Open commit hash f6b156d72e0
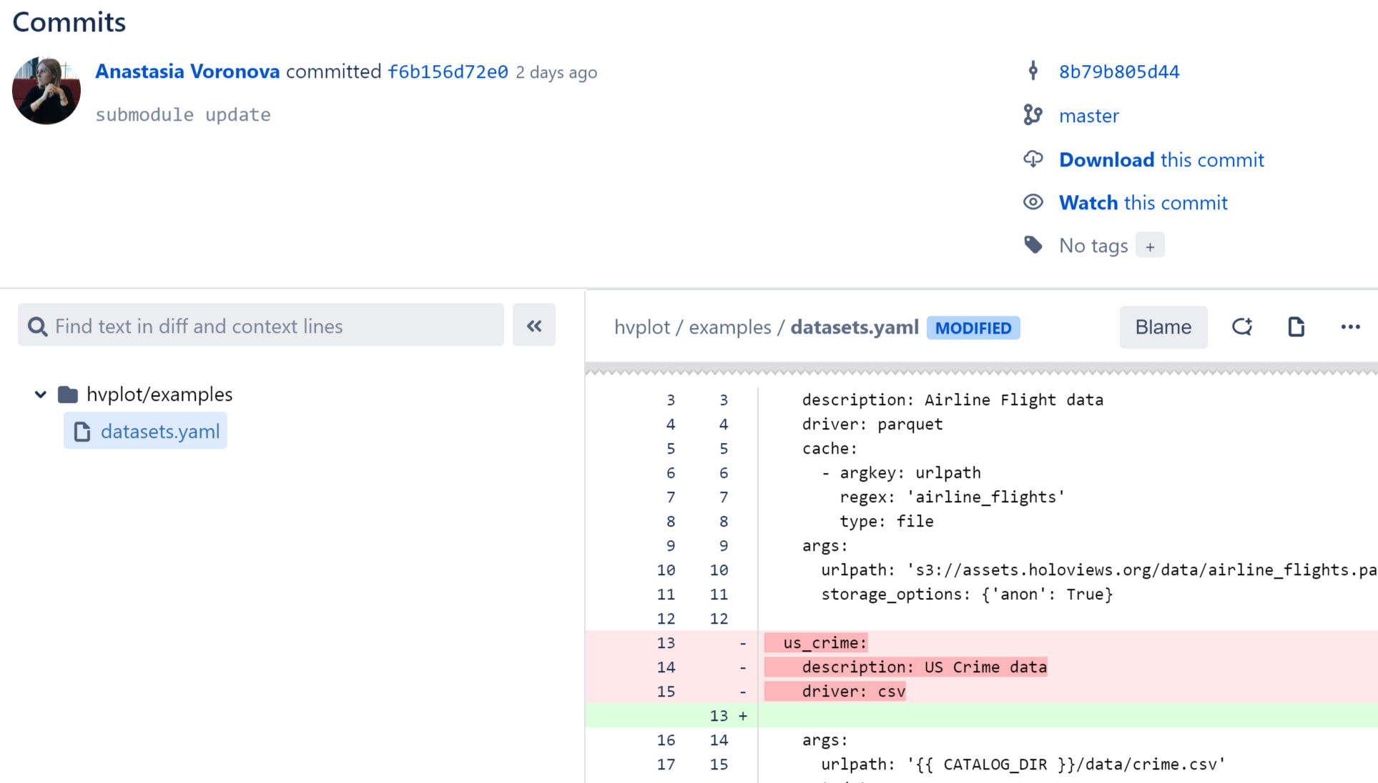 [448, 72]
